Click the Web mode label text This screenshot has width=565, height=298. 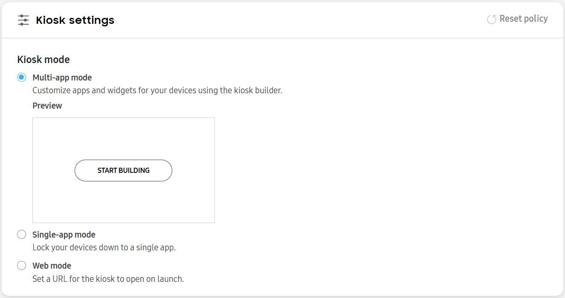[x=52, y=266]
